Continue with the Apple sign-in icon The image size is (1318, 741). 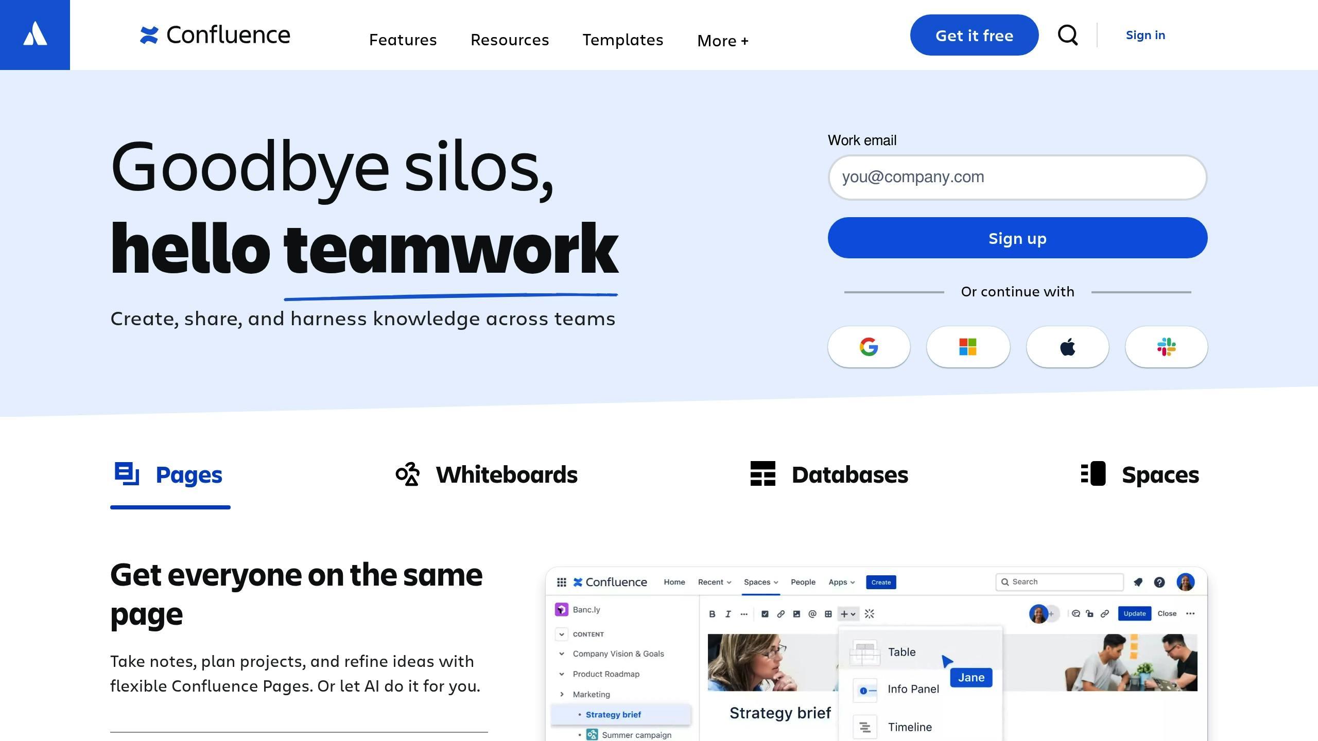tap(1067, 347)
